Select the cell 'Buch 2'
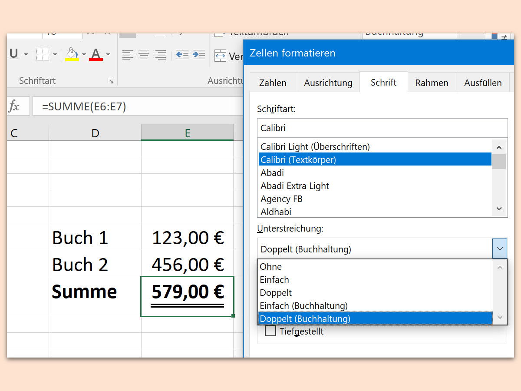The image size is (521, 391). 95,264
